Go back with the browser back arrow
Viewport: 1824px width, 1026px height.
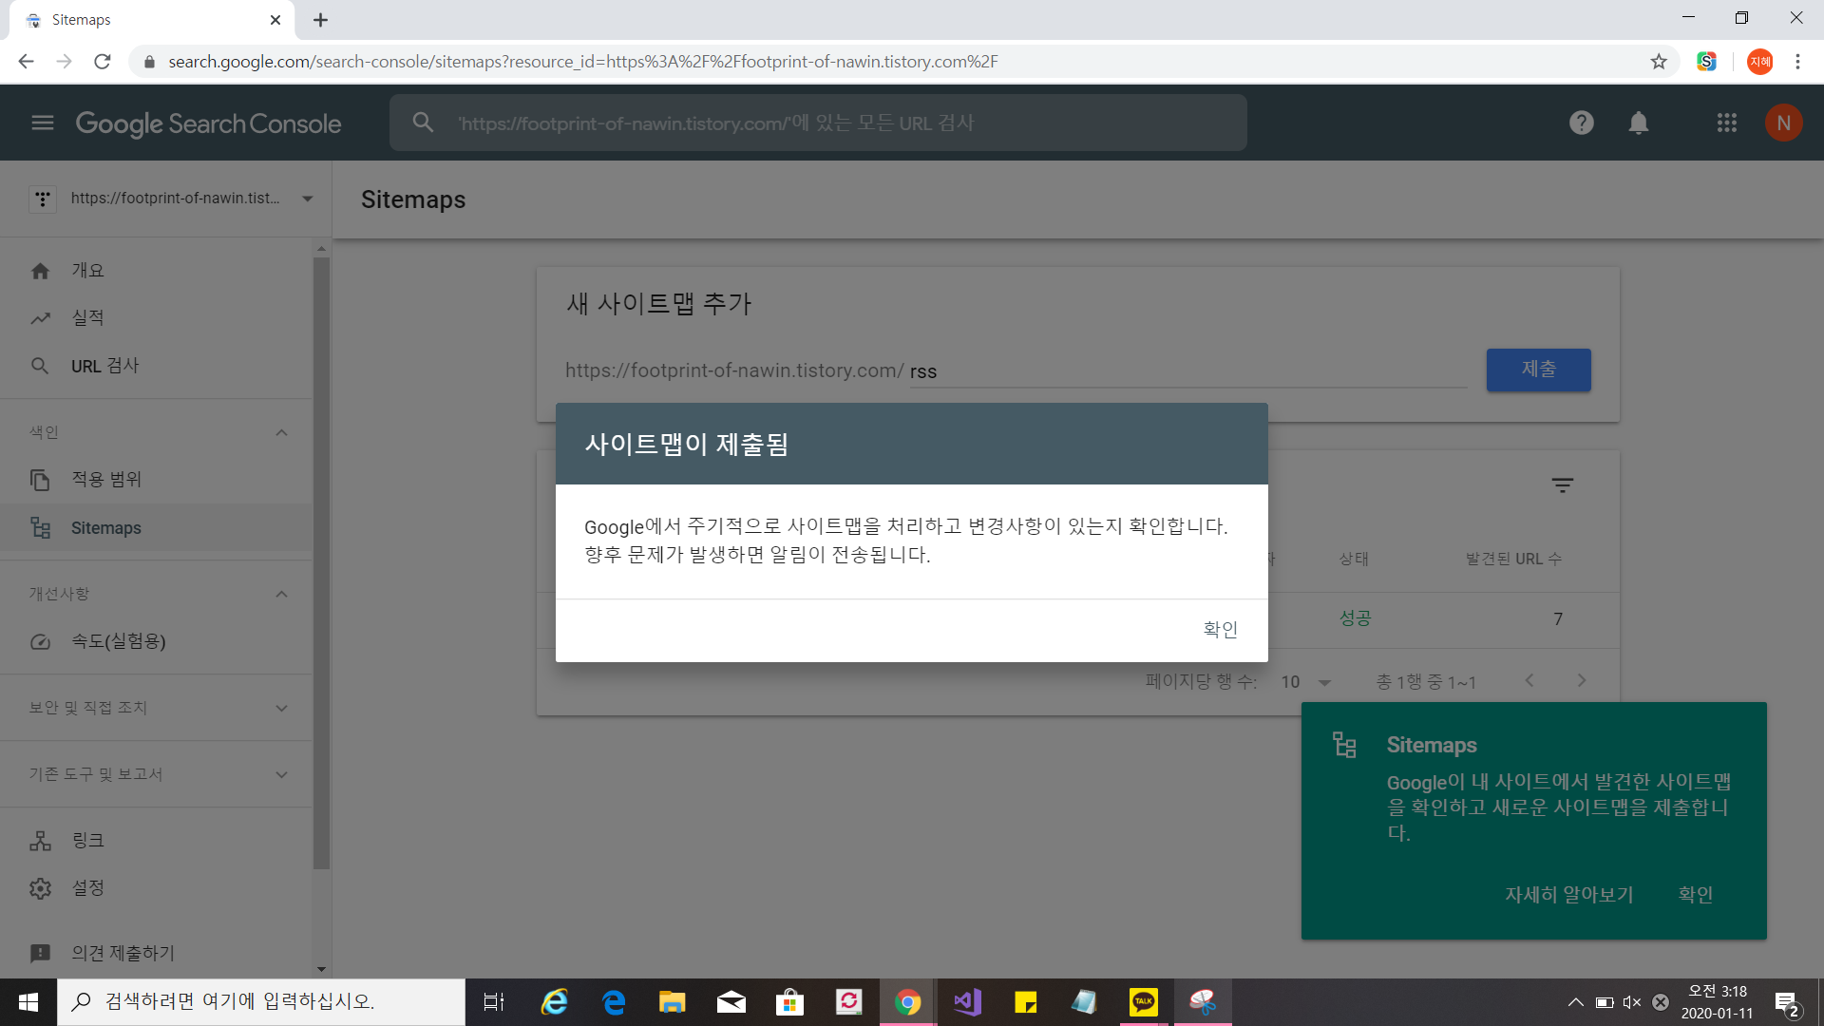(x=26, y=62)
